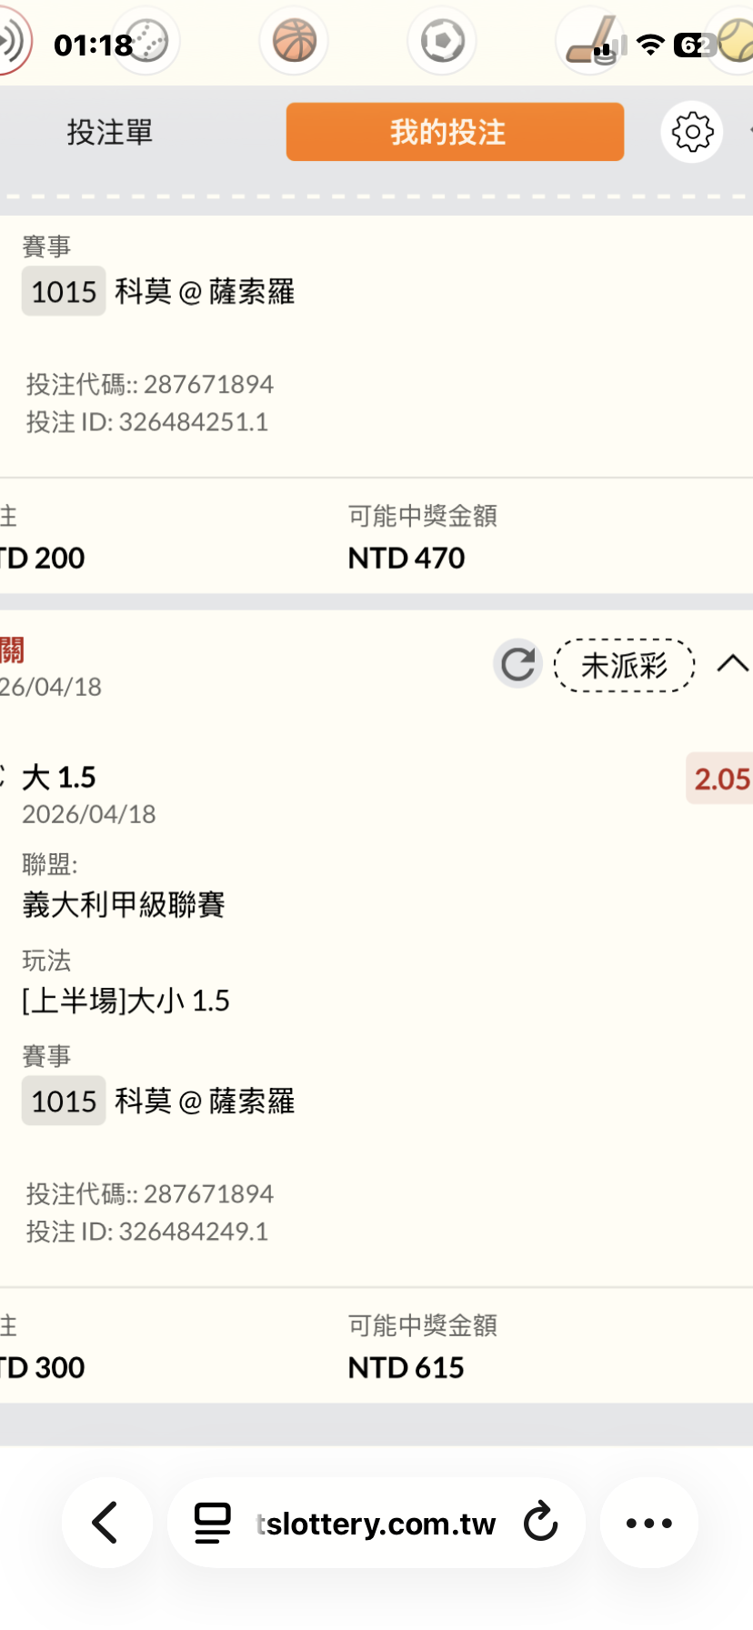Refresh the 未派彩 bet status
Viewport: 753px width, 1630px height.
[x=518, y=664]
